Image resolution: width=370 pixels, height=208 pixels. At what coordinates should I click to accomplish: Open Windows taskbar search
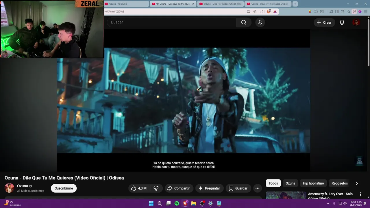click(160, 203)
